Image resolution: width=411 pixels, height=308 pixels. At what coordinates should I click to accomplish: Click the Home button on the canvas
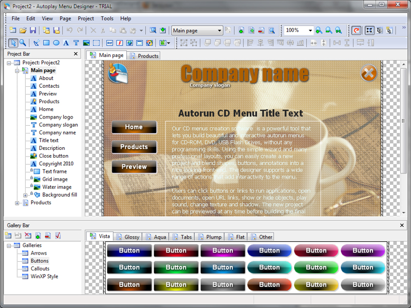tap(134, 127)
